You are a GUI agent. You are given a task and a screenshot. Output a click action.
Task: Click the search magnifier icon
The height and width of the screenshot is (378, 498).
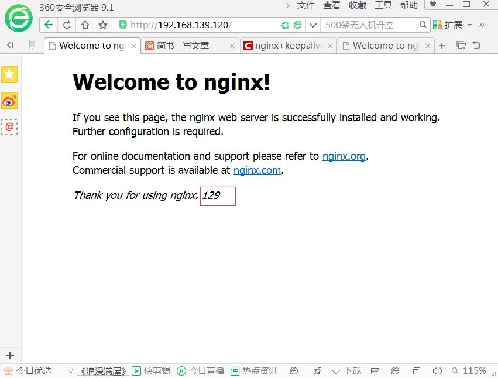(x=423, y=25)
